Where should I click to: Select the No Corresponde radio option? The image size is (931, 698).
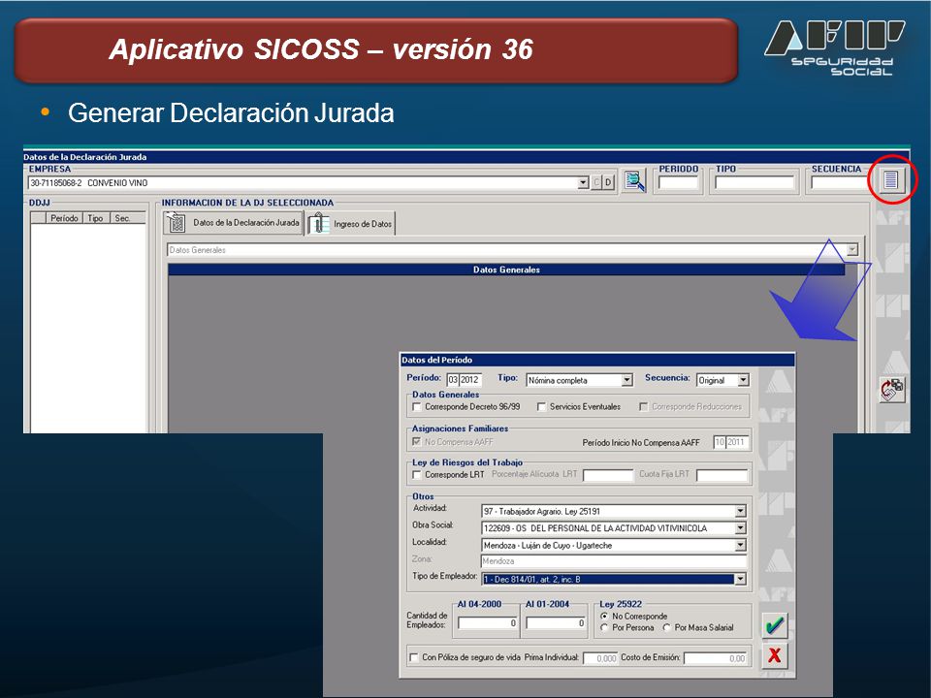tap(604, 617)
